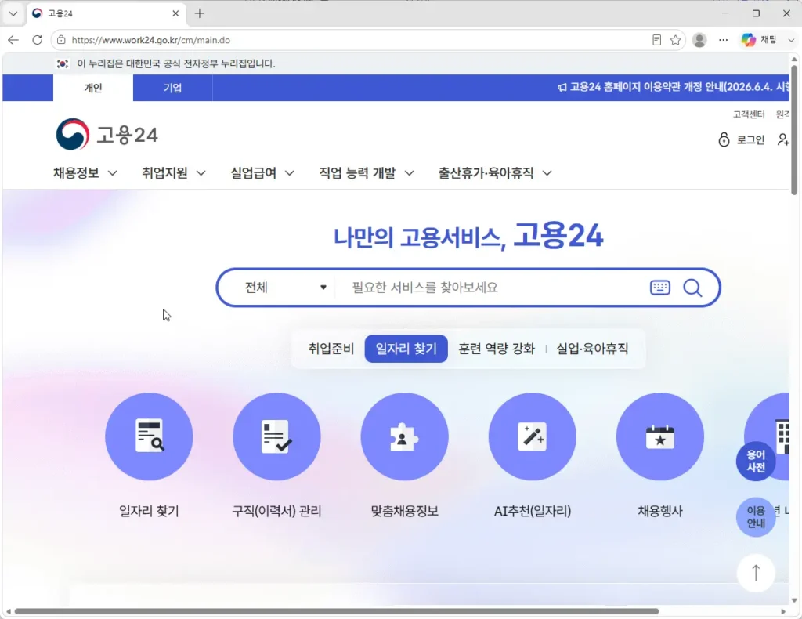The image size is (802, 619).
Task: Open the virtual keyboard icon in search bar
Action: tap(659, 288)
